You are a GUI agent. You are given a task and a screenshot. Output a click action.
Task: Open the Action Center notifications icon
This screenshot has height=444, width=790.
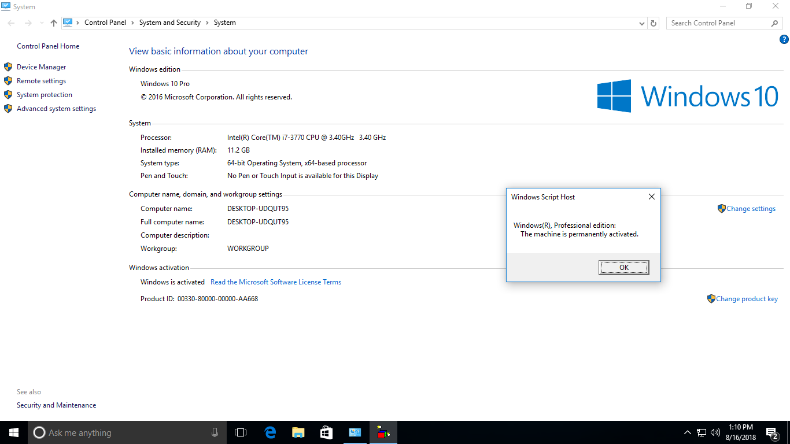coord(771,432)
